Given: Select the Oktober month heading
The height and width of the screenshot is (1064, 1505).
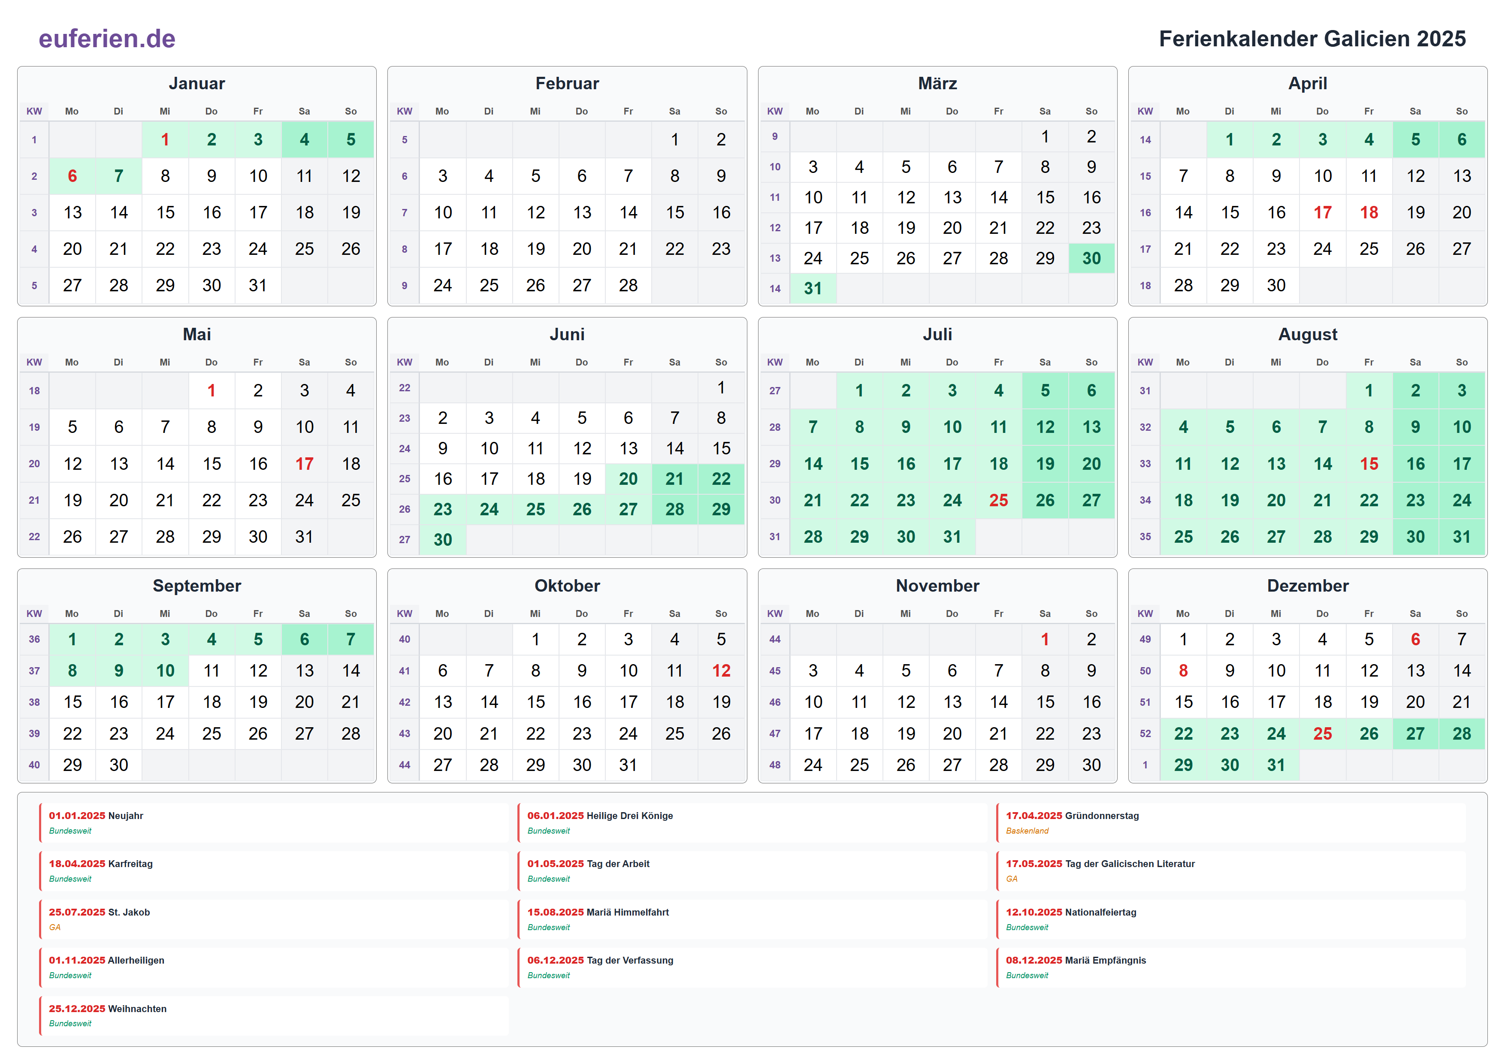Looking at the screenshot, I should click(567, 586).
